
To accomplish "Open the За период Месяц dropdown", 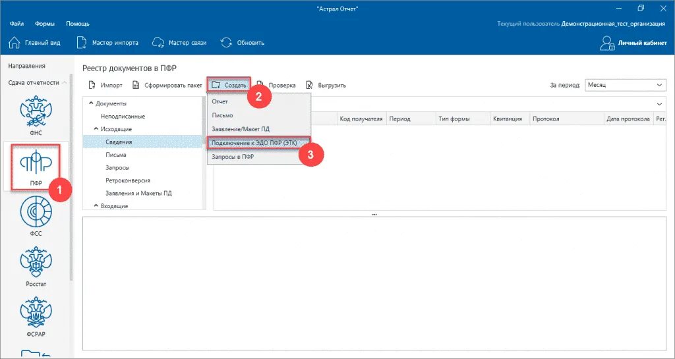I will click(x=626, y=85).
